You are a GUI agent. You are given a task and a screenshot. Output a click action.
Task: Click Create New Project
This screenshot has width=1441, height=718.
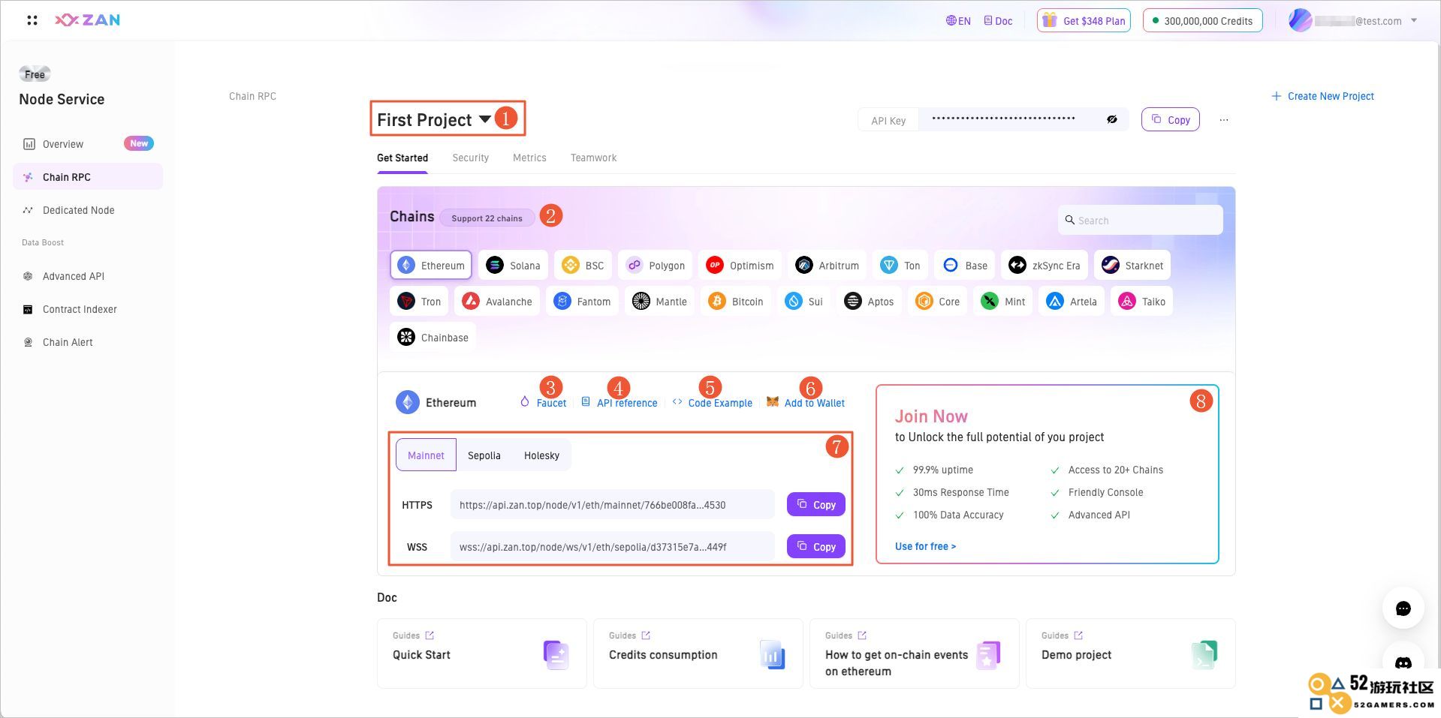click(1322, 96)
